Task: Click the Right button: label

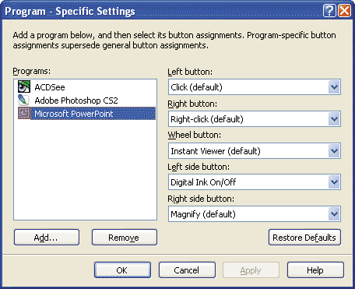Action: pos(192,104)
